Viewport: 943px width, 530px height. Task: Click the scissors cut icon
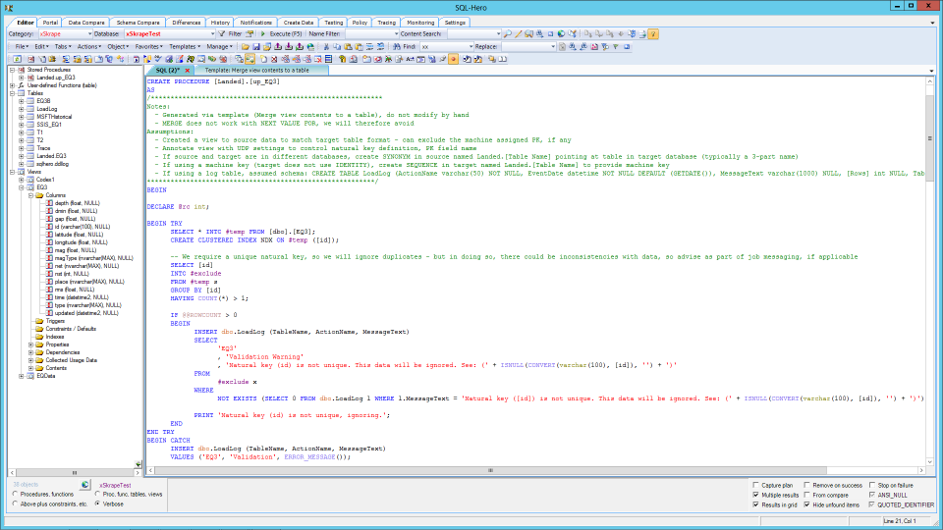(x=326, y=46)
